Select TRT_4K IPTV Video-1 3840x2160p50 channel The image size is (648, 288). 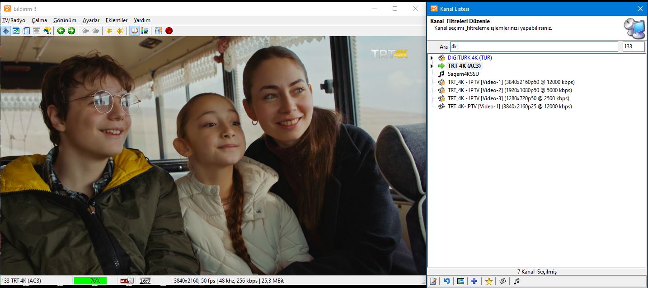pos(511,82)
